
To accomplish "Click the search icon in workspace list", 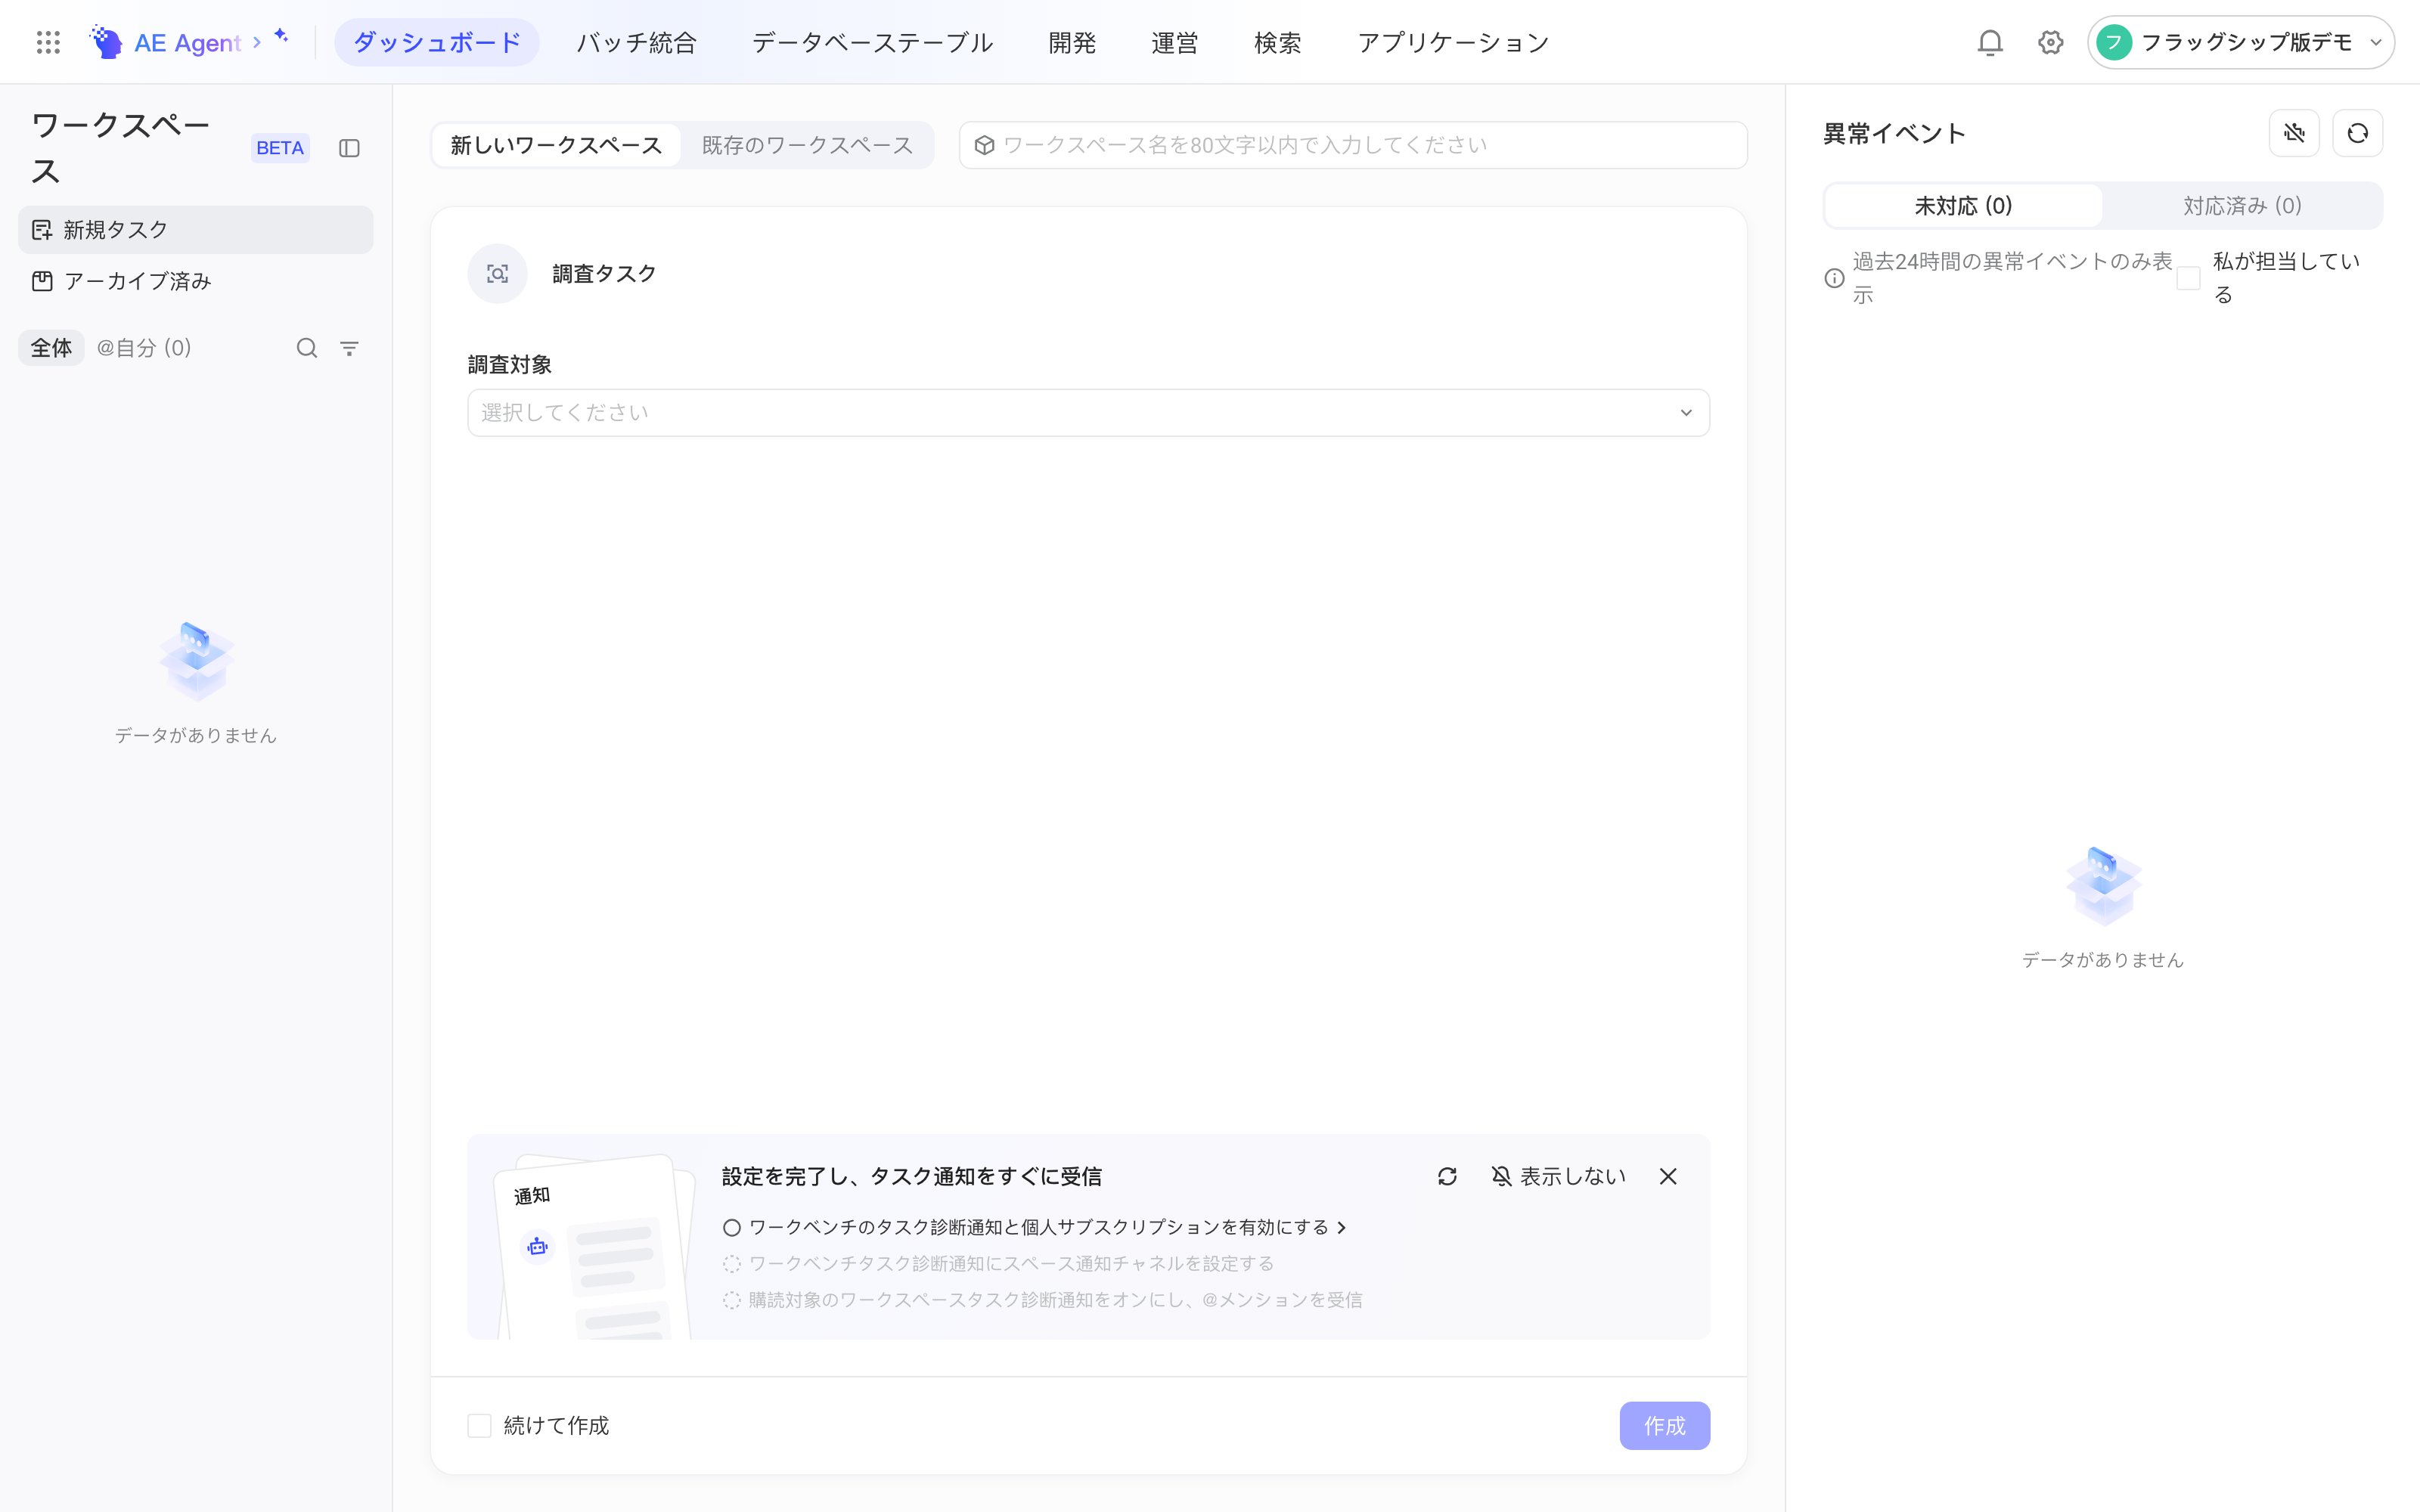I will (x=307, y=348).
